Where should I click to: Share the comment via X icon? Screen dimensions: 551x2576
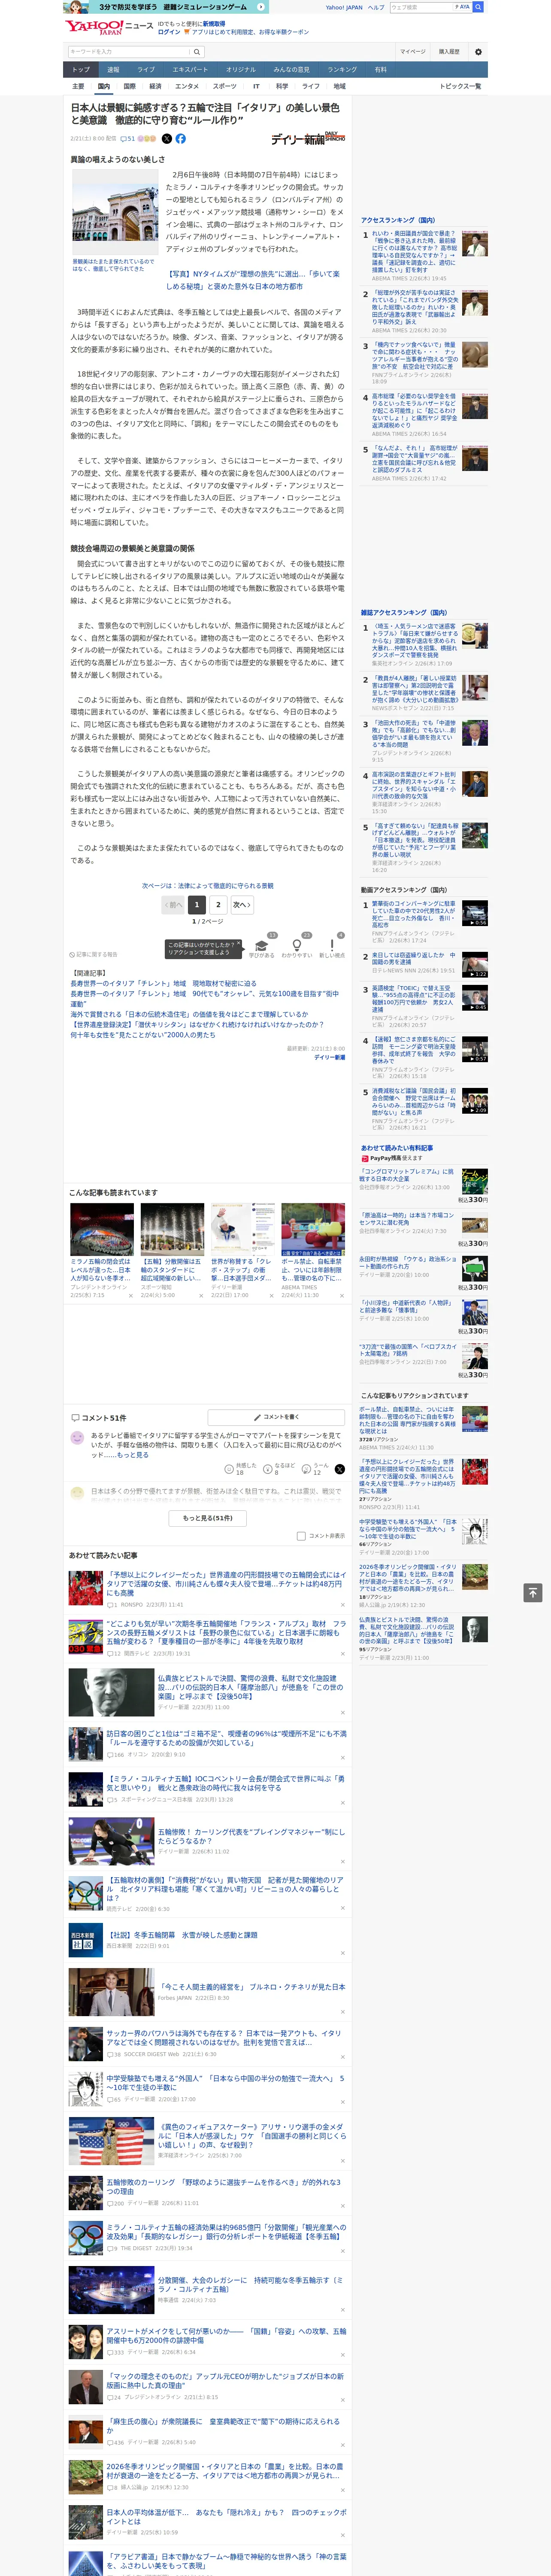click(339, 1469)
